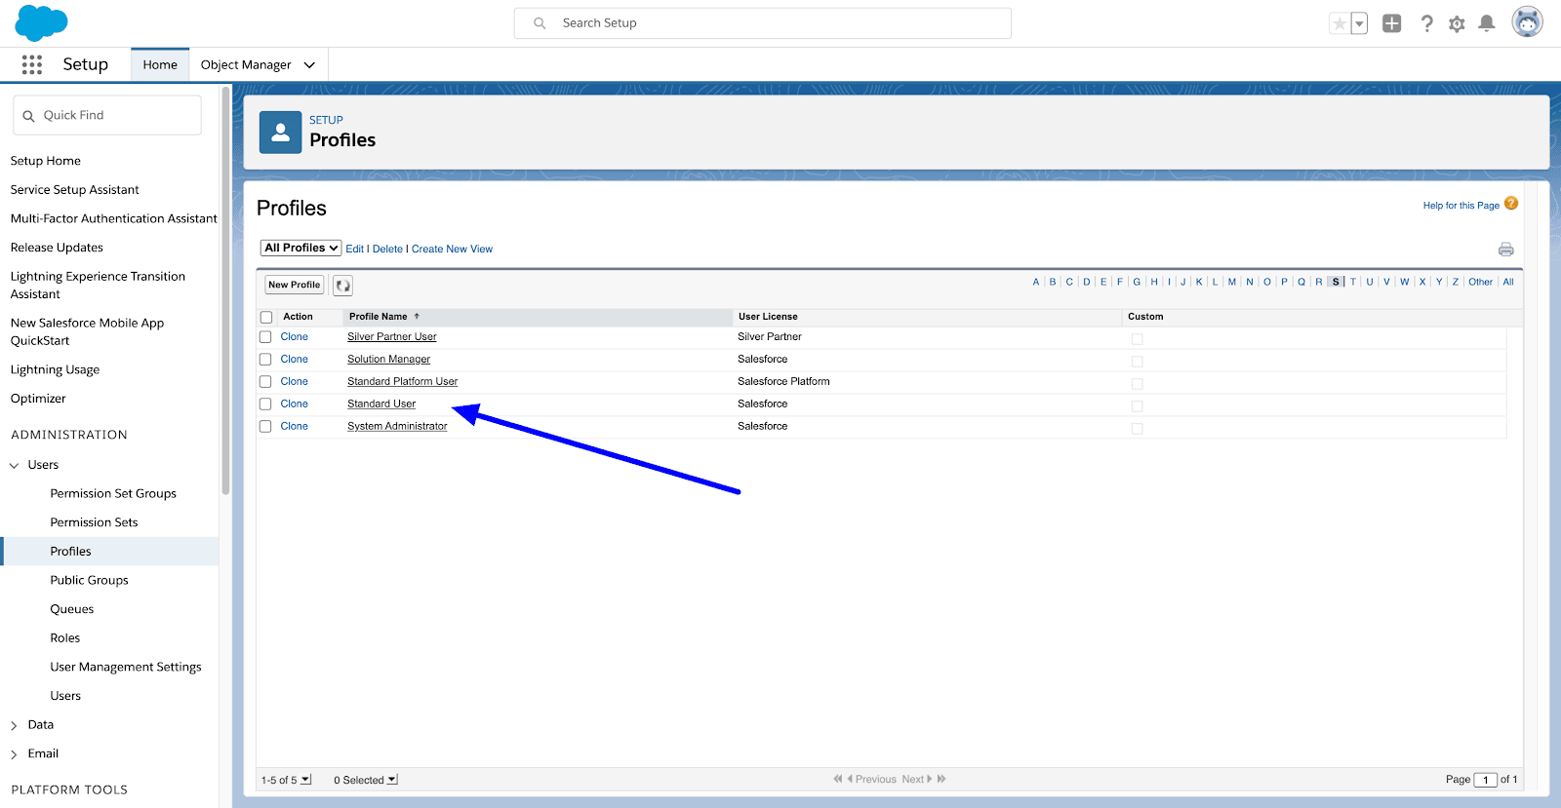Click the Salesforce cloud logo
Screen dimensions: 1561x808
pyautogui.click(x=41, y=22)
